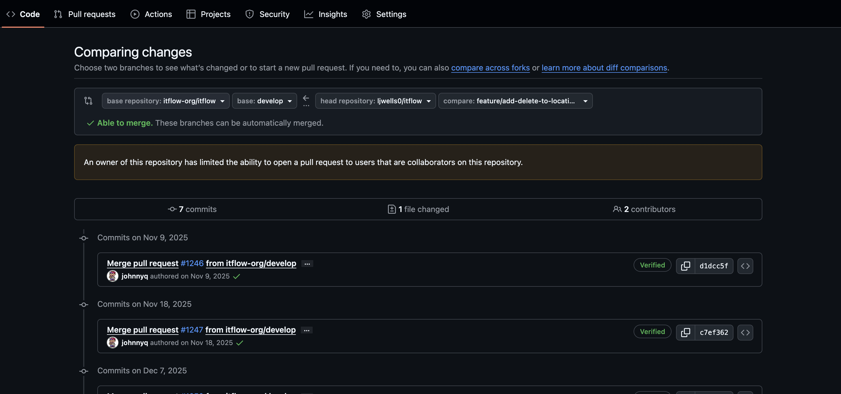Image resolution: width=841 pixels, height=394 pixels.
Task: Browse repository at commit d1dcc5f
Action: [x=745, y=266]
